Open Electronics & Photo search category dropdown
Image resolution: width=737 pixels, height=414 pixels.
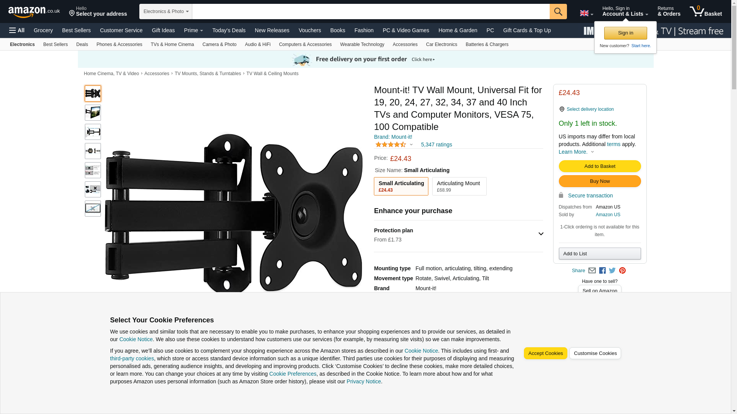(x=165, y=11)
